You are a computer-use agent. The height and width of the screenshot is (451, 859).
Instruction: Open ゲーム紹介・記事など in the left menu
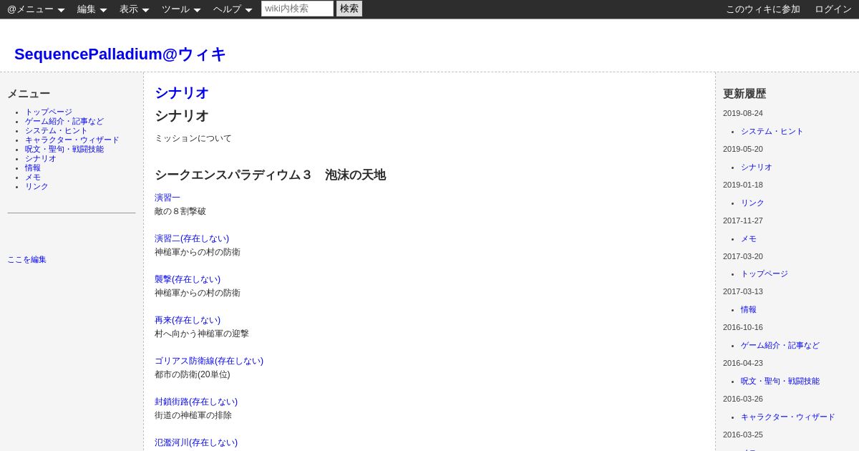click(x=64, y=122)
